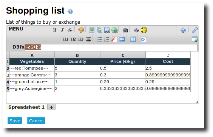The width and height of the screenshot is (213, 137).
Task: Apply bold formatting with B icon
Action: coord(55,30)
